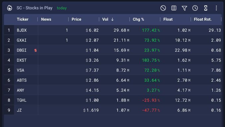This screenshot has height=127, width=225.
Task: Click the 22.98 M float cell
Action: [x=183, y=50]
